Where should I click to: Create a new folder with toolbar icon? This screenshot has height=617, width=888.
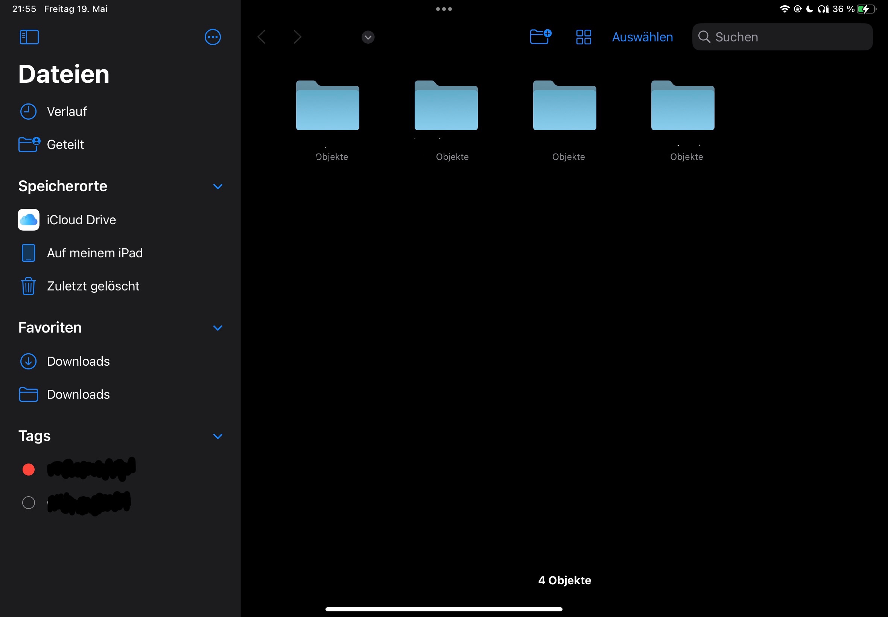(540, 37)
